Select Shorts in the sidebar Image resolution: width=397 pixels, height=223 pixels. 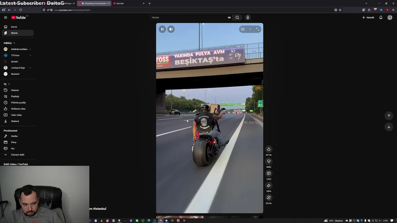(x=18, y=33)
